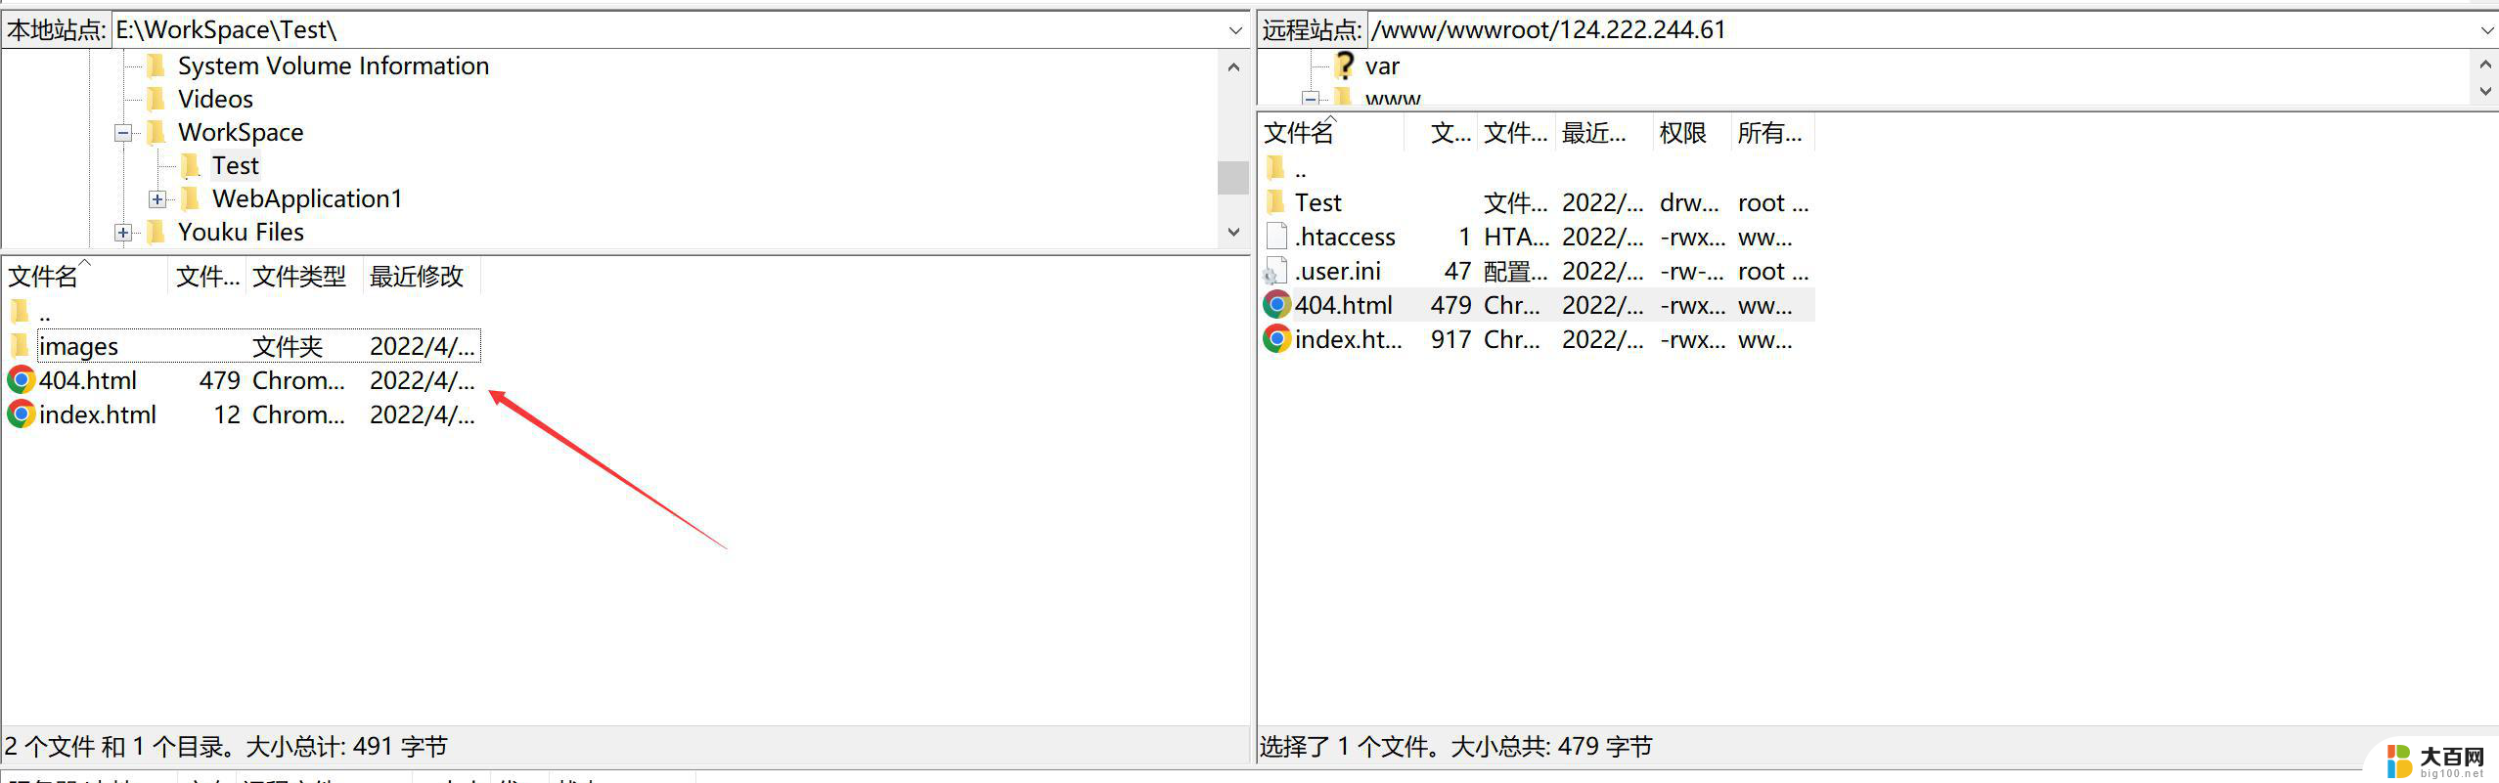Select the Youku Files folder

[x=241, y=233]
